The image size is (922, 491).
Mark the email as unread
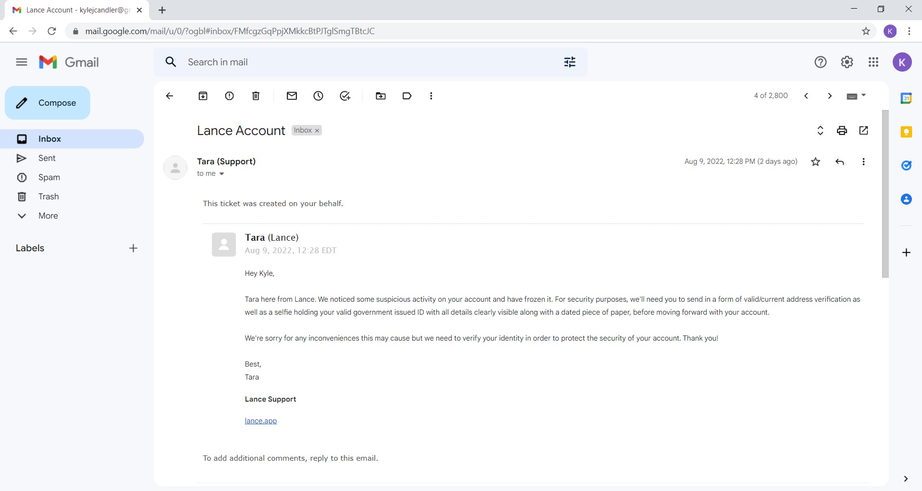(292, 96)
